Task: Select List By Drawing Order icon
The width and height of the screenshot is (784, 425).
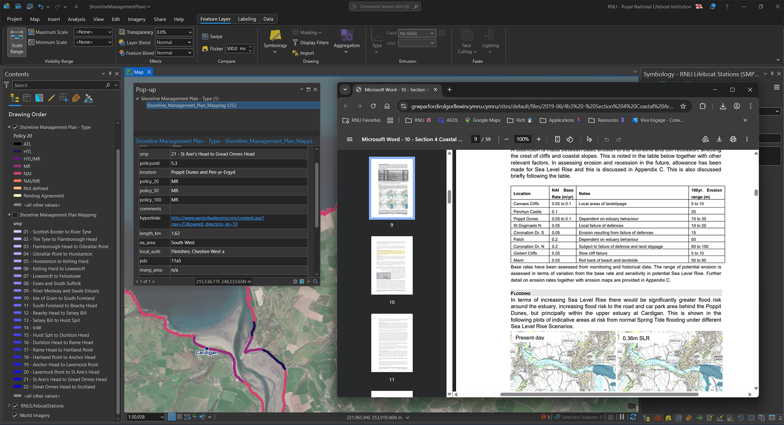Action: tap(15, 98)
